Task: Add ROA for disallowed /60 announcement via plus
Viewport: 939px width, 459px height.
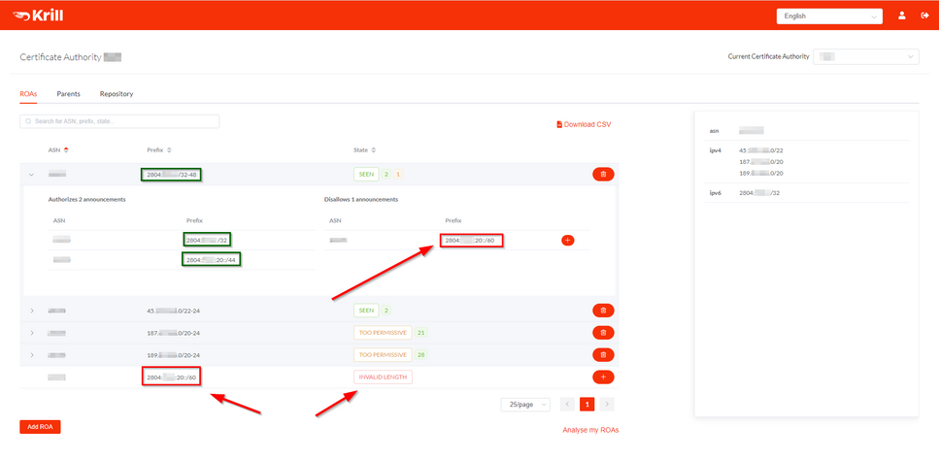Action: click(x=568, y=240)
